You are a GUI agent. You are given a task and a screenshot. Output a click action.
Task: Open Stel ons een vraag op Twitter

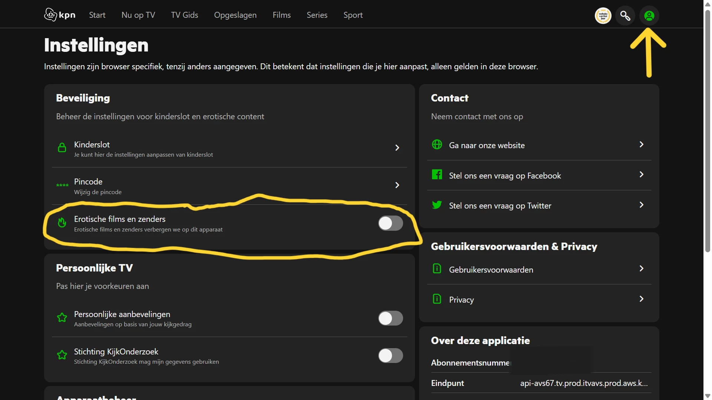[500, 206]
